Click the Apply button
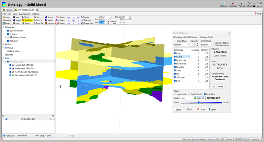This screenshot has height=142, width=264. click(178, 109)
